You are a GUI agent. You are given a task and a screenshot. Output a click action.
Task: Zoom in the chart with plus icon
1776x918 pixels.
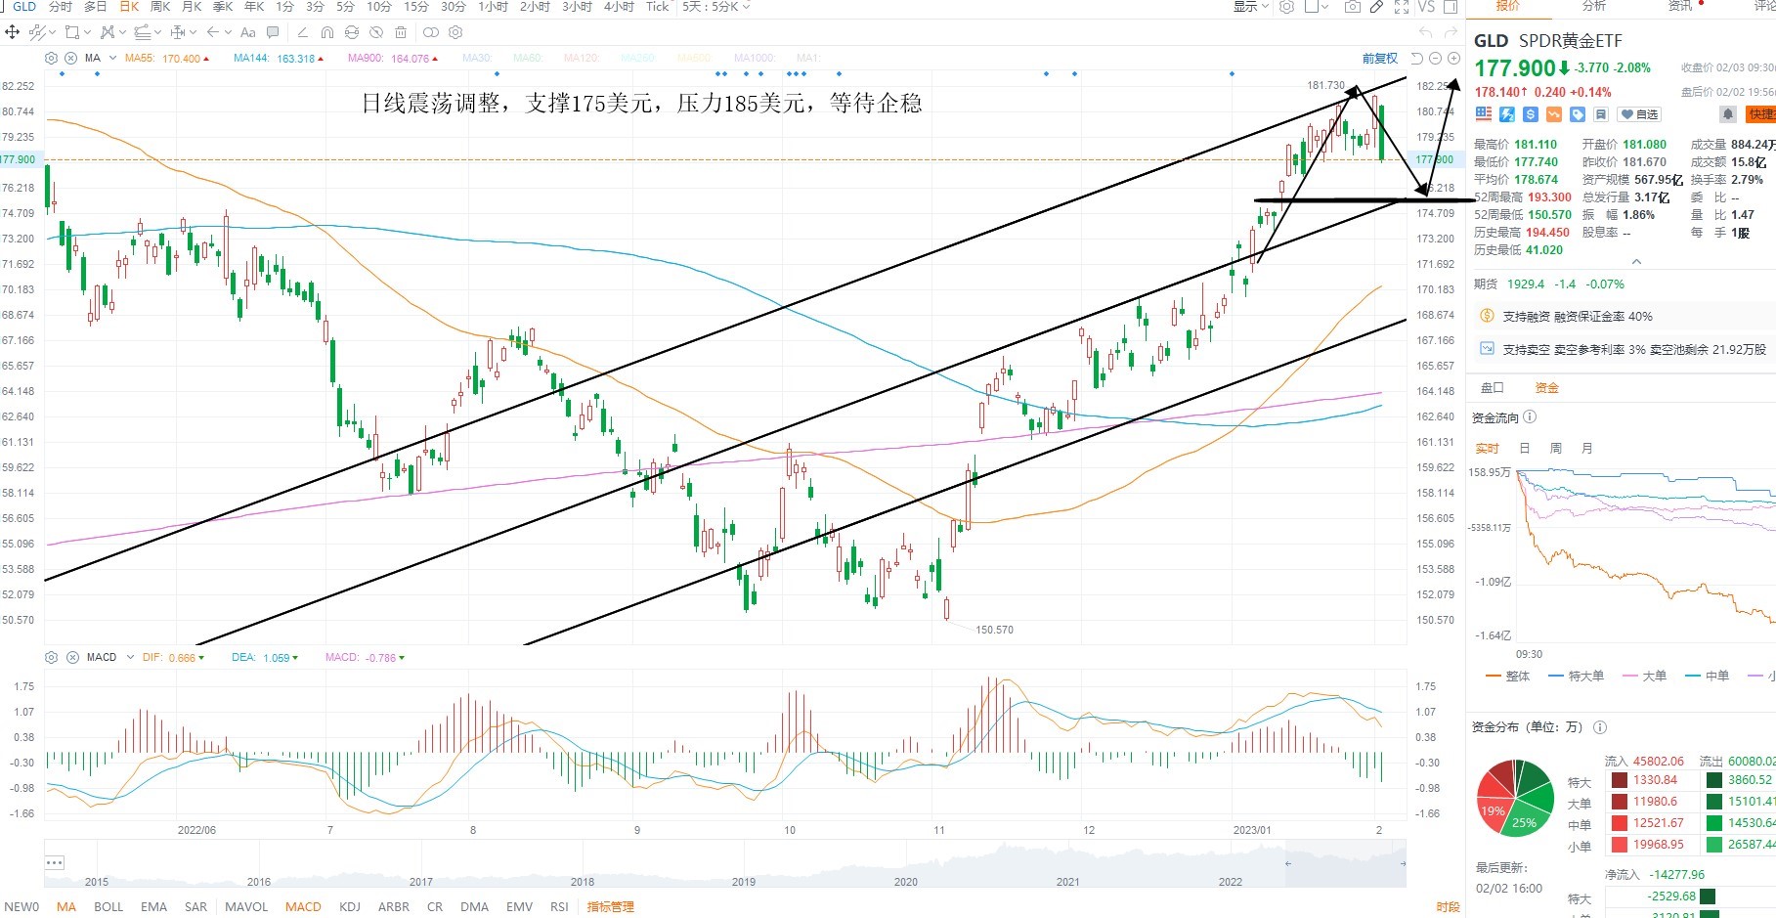[1453, 59]
